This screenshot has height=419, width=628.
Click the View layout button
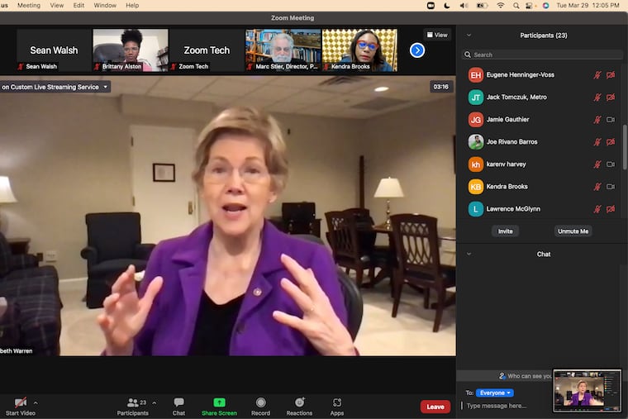437,35
